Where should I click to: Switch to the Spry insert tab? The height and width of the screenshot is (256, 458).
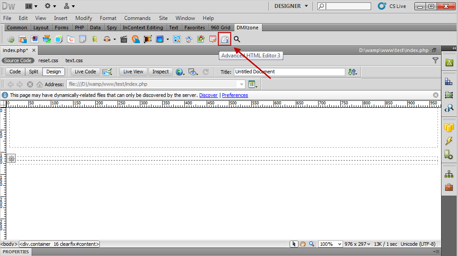click(111, 28)
